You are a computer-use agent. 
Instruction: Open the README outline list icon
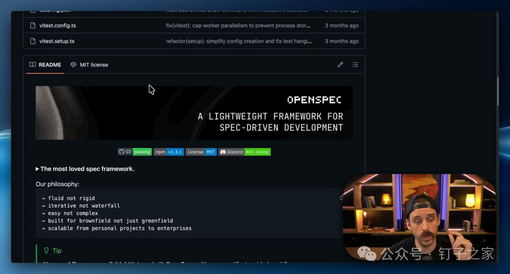355,64
